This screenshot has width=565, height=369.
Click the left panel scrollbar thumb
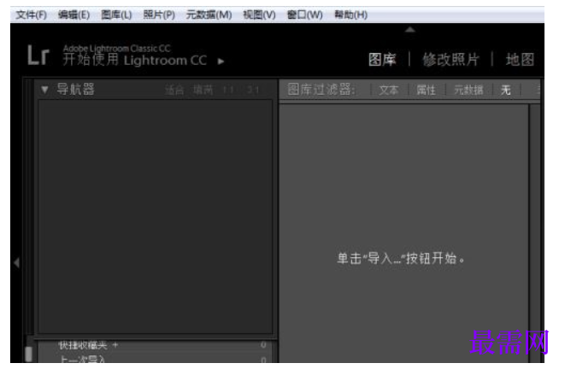click(x=29, y=354)
